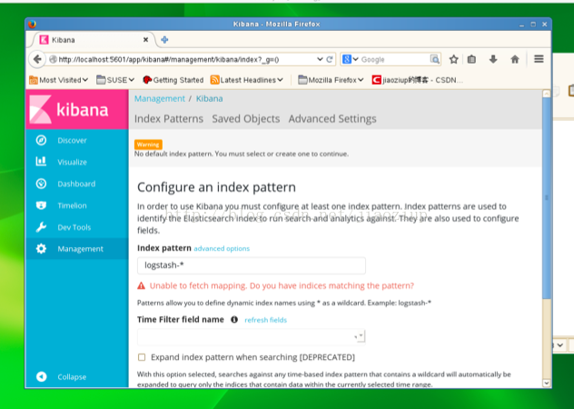Click the search magnifier in Google box
Viewport: 574px width, 409px height.
click(x=434, y=59)
